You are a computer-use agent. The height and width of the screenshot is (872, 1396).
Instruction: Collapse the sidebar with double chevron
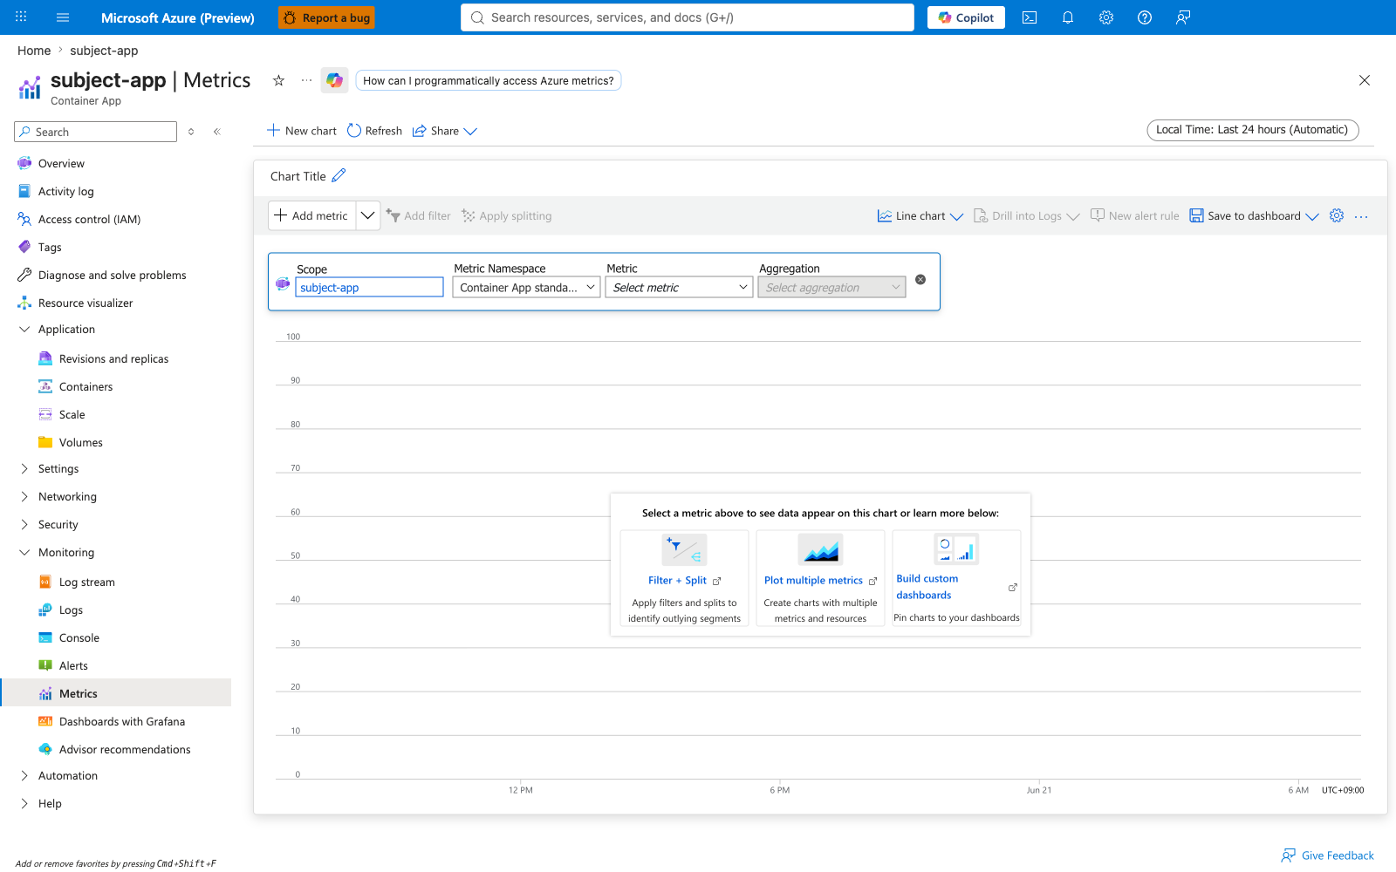pos(217,132)
